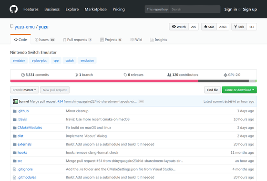Switch to the Code tab

(21, 40)
